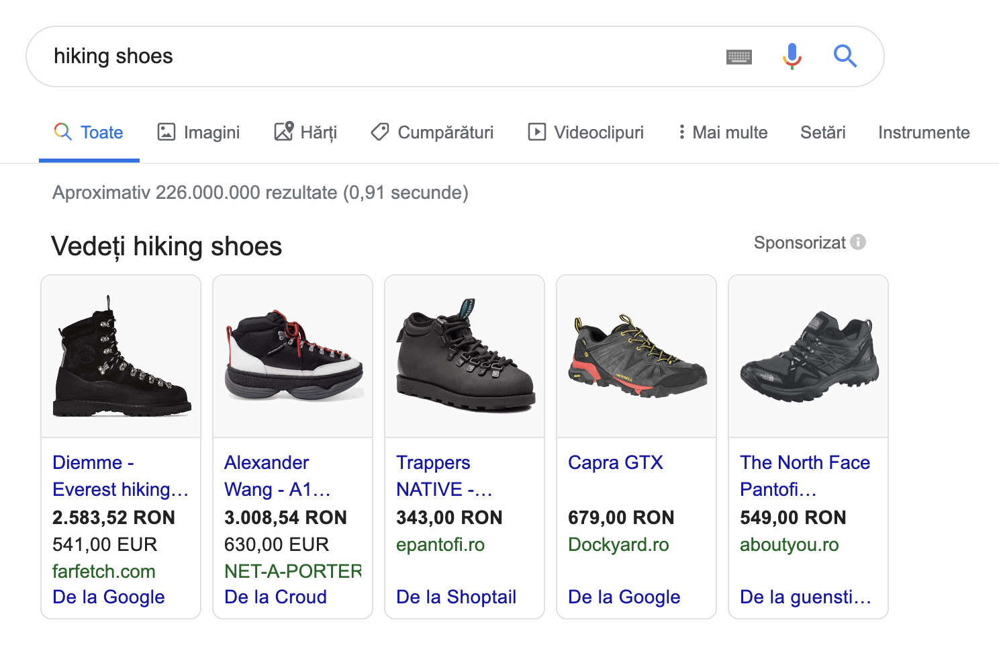The width and height of the screenshot is (999, 645).
Task: Open the Videoclipuri tab
Action: click(586, 132)
